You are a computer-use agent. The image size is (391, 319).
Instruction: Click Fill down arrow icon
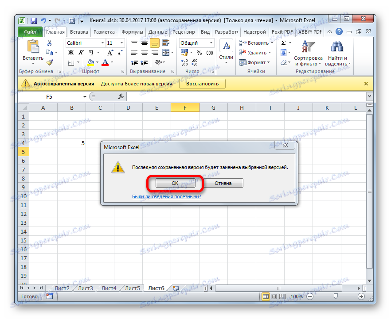(x=284, y=53)
